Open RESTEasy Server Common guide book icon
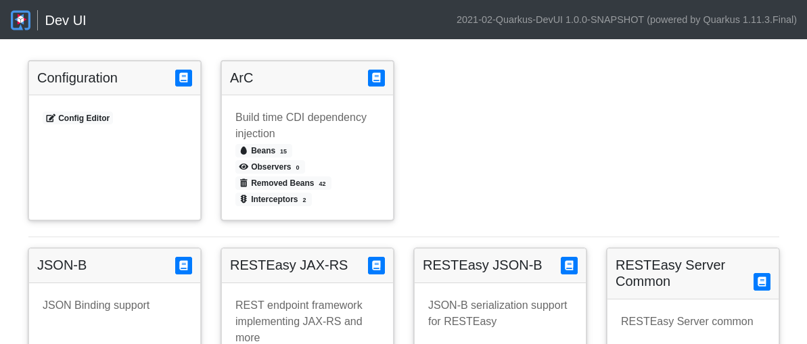 [x=762, y=282]
